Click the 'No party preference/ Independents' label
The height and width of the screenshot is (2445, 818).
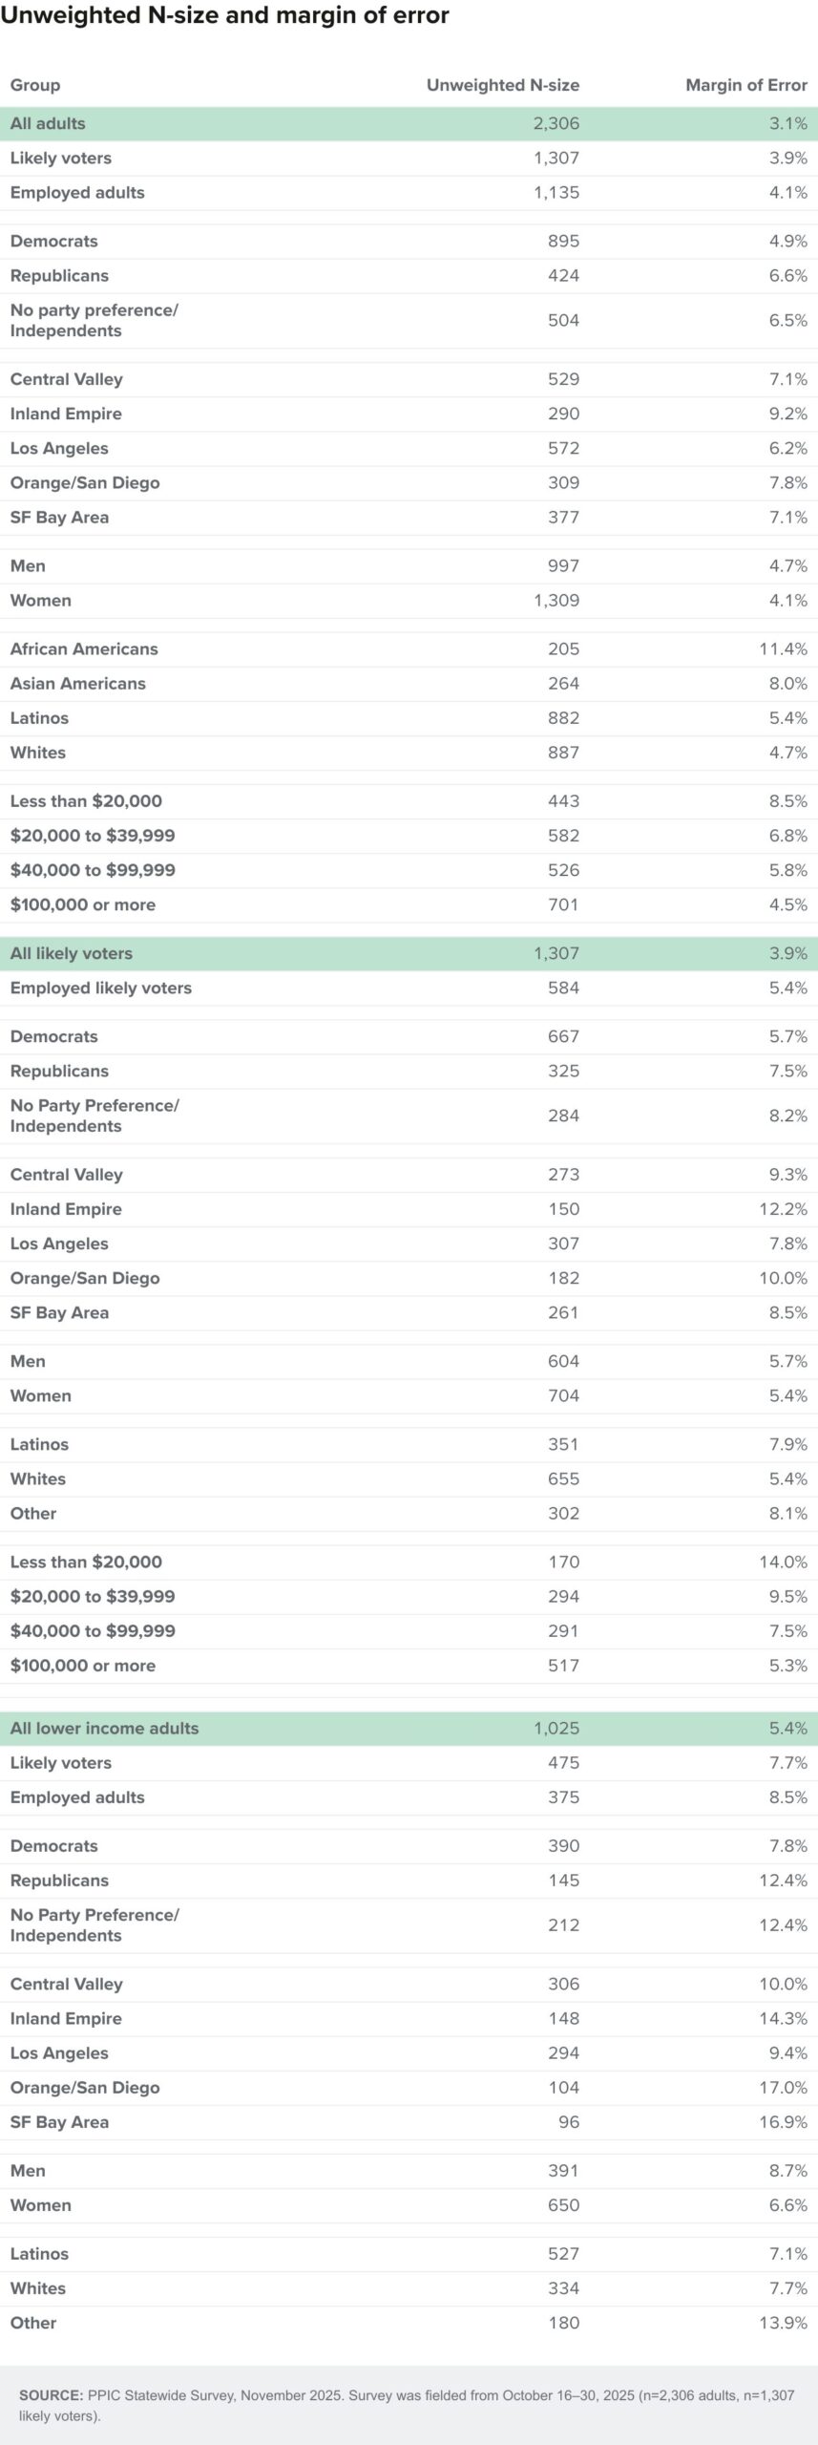(x=94, y=320)
